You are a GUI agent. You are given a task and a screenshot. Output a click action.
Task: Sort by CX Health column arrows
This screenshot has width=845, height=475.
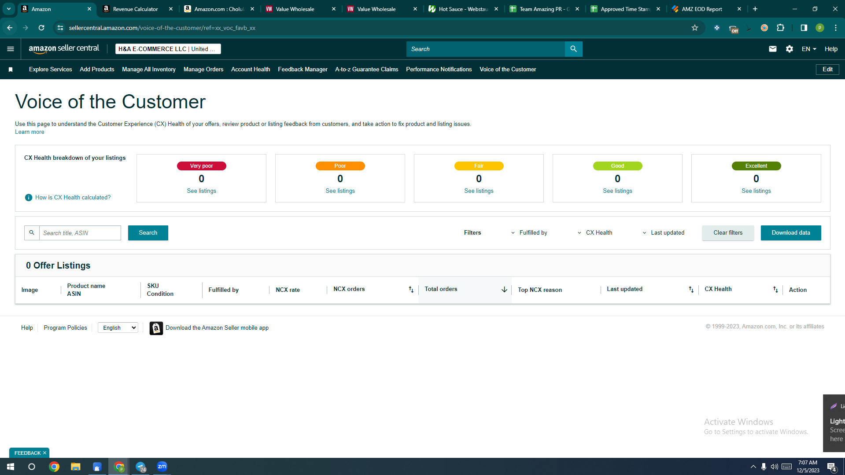coord(776,290)
